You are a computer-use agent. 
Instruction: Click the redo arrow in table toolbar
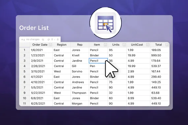[48, 39]
